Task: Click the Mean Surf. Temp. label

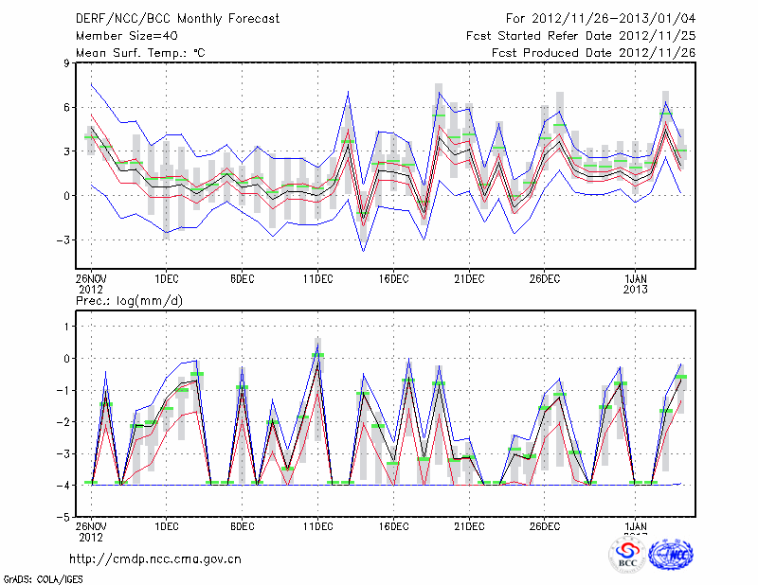Action: pyautogui.click(x=140, y=53)
